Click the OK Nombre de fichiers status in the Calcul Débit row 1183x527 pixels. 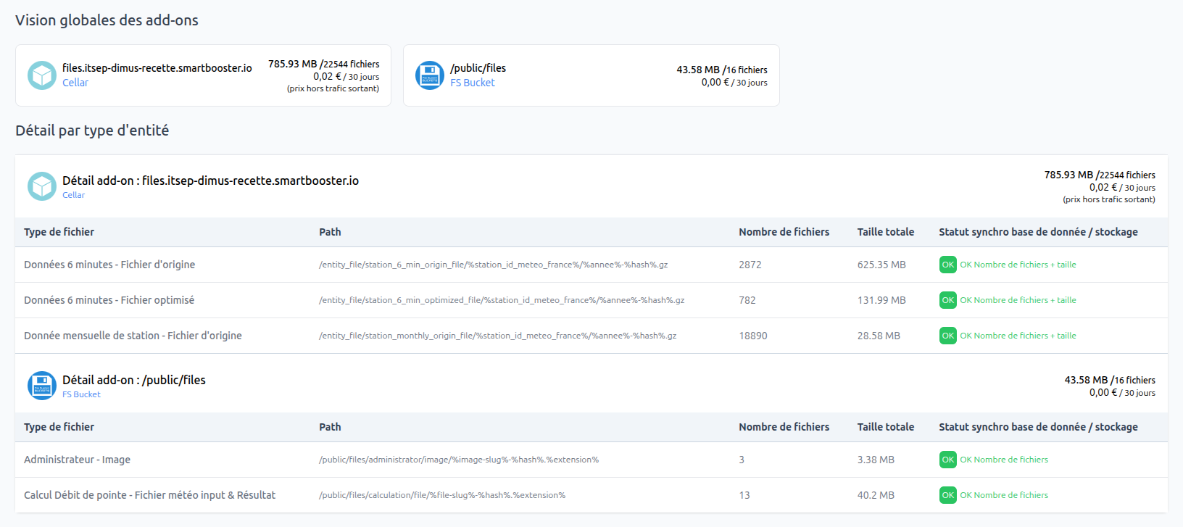pos(1004,495)
